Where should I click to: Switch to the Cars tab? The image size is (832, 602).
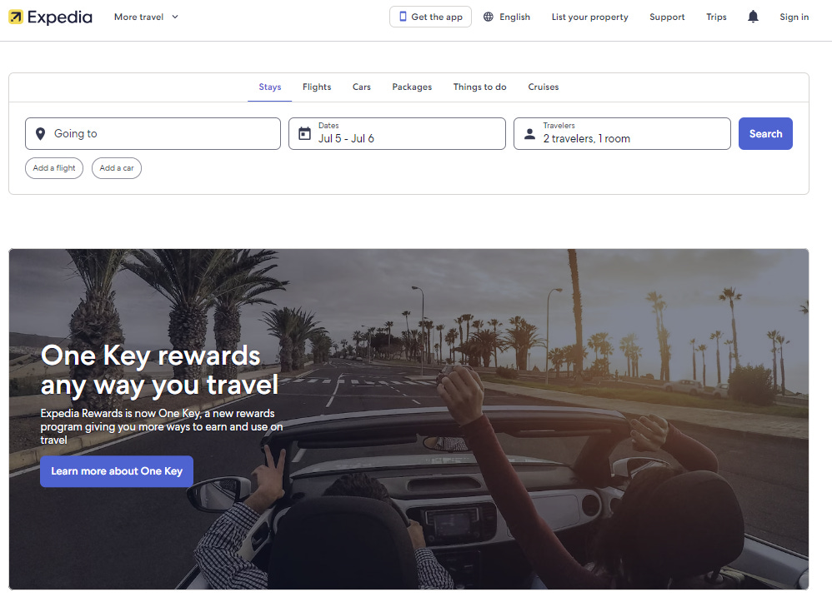coord(361,87)
